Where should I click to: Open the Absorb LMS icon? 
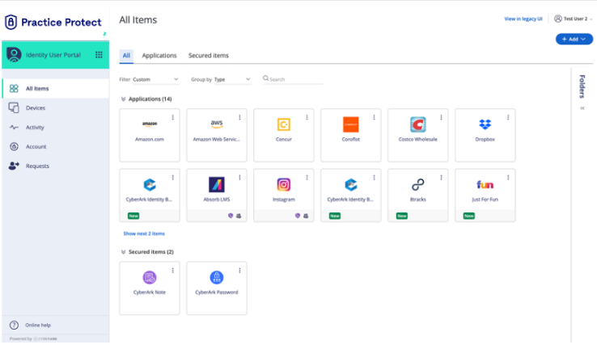click(x=217, y=185)
